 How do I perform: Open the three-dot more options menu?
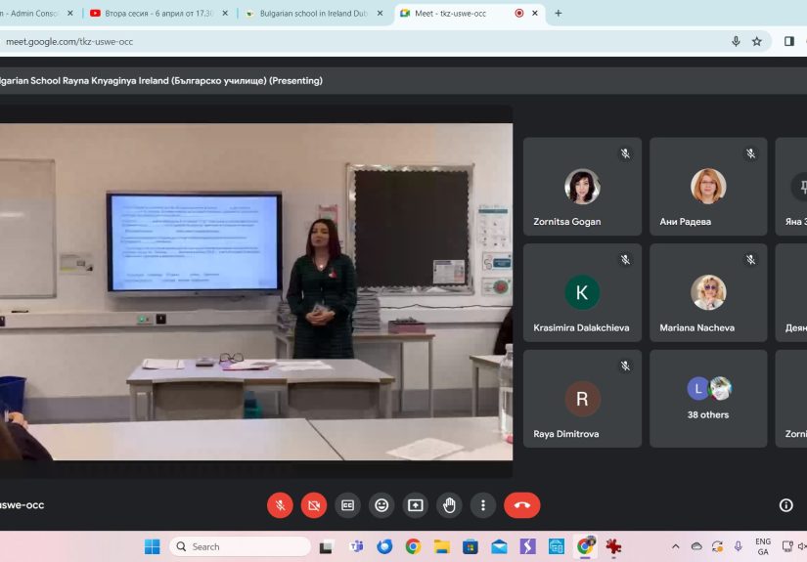click(x=483, y=505)
